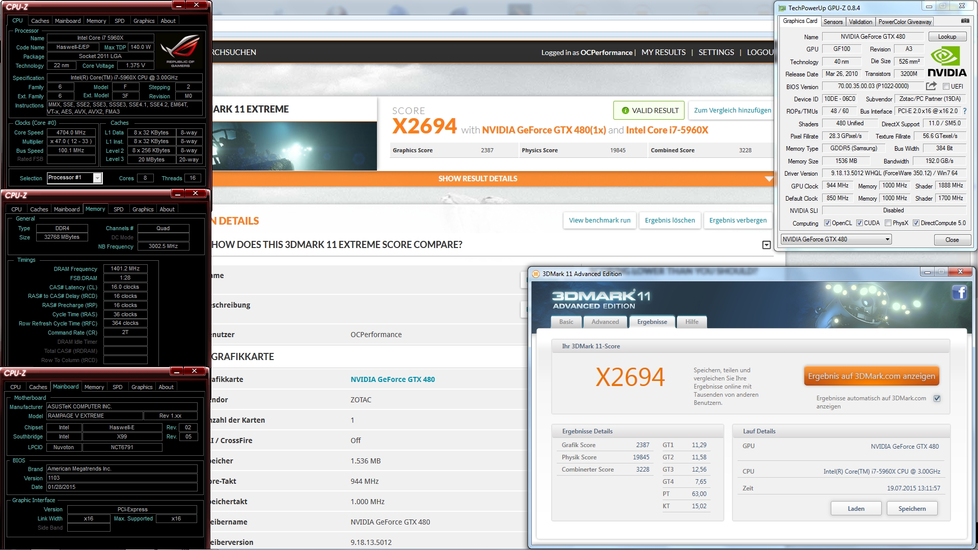Open MY RESULTS in the site header
978x550 pixels.
pos(663,52)
